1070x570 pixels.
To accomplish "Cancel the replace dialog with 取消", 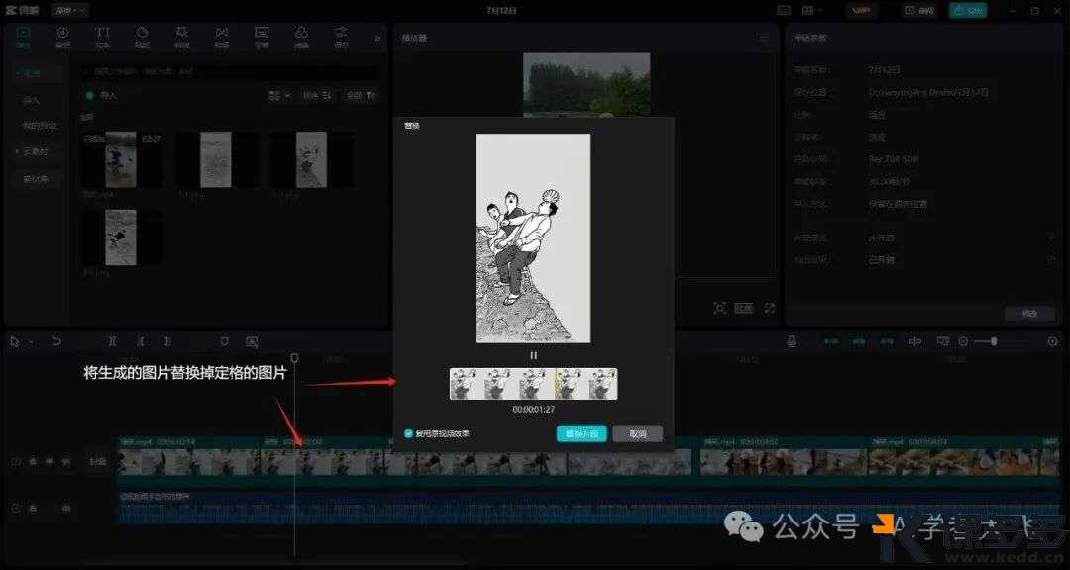I will point(637,434).
